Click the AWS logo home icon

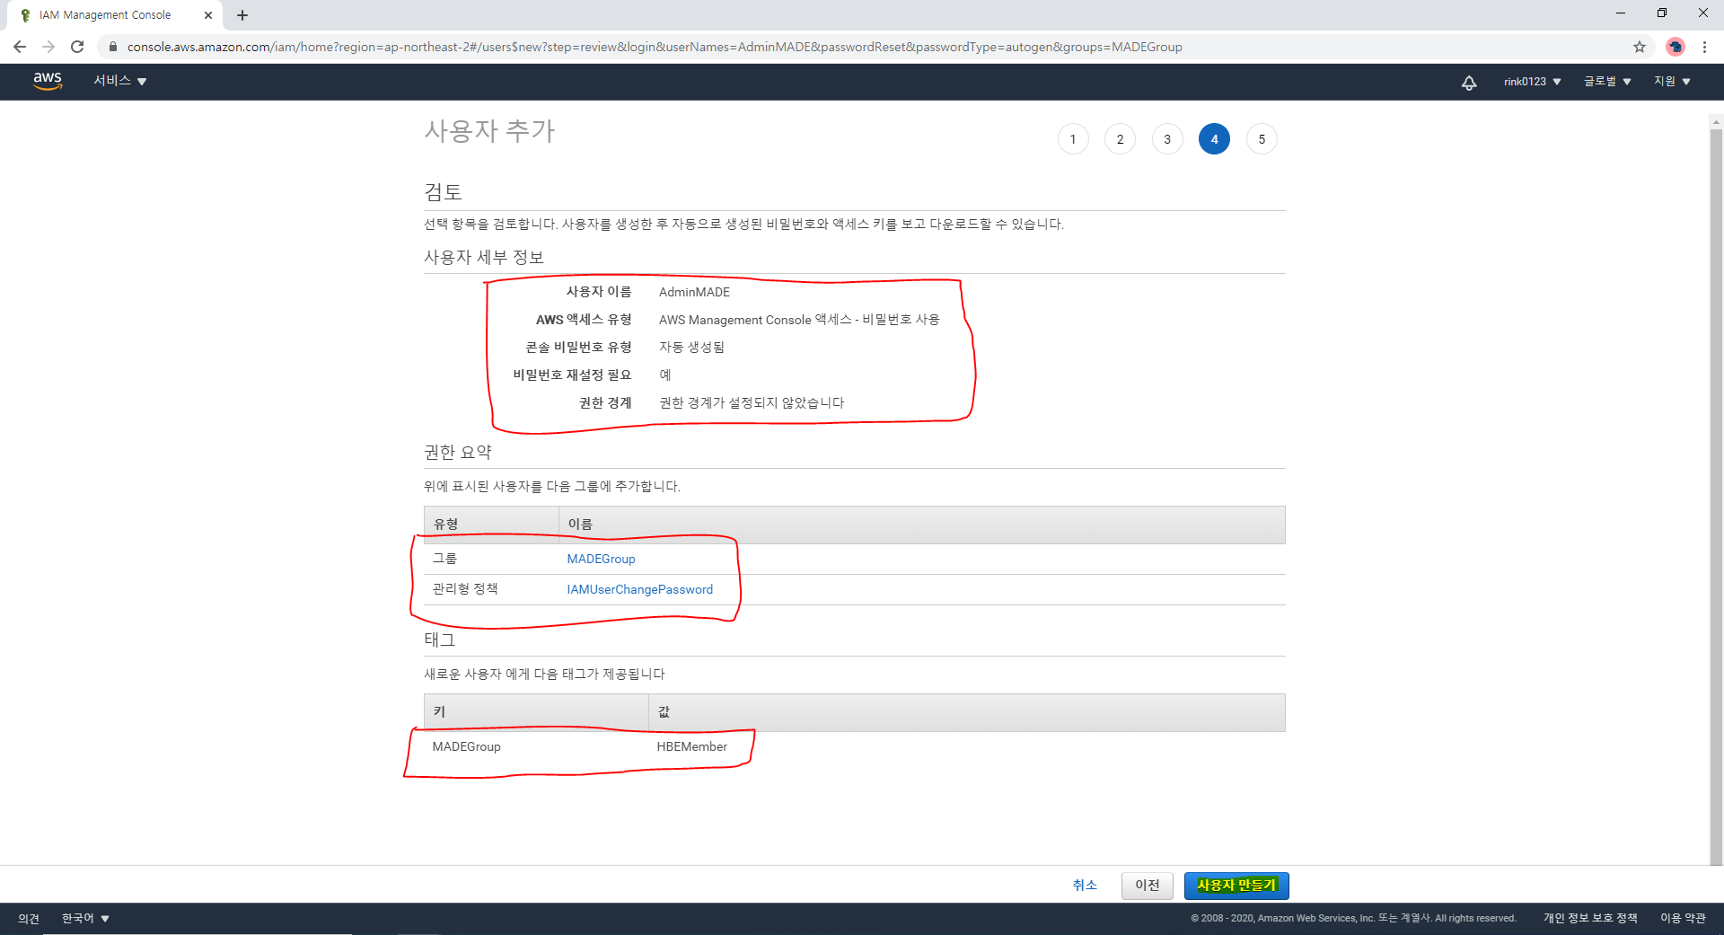48,81
